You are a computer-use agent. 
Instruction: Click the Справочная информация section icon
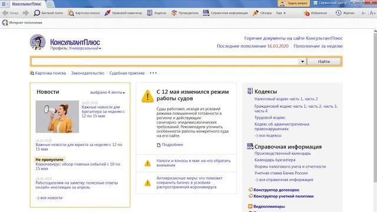click(x=250, y=146)
